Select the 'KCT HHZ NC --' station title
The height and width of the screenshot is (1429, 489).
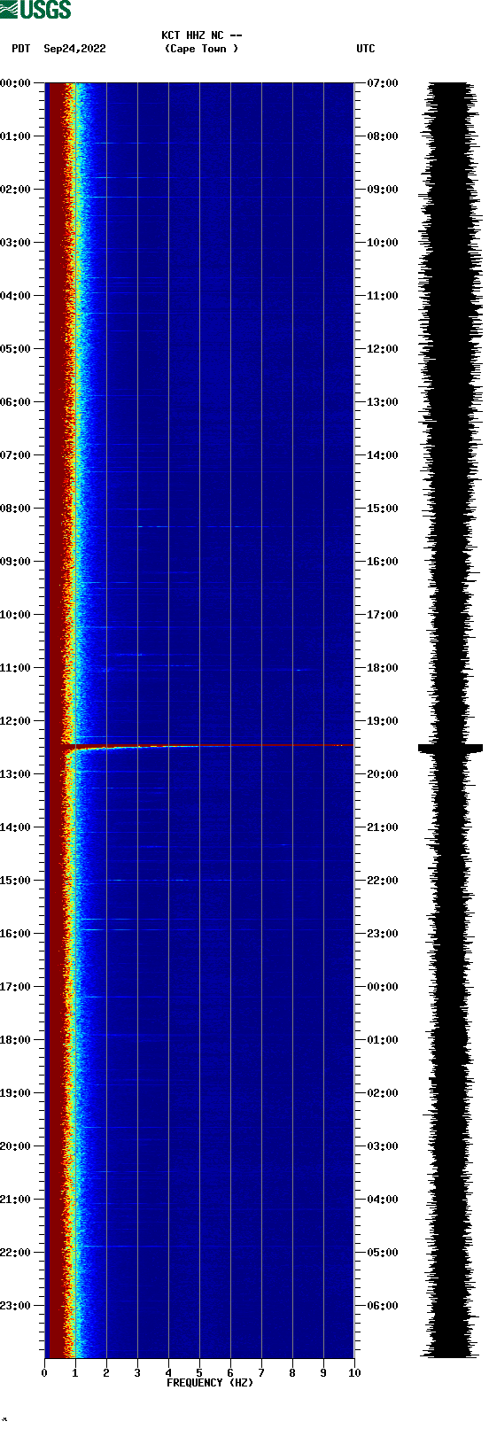(201, 35)
